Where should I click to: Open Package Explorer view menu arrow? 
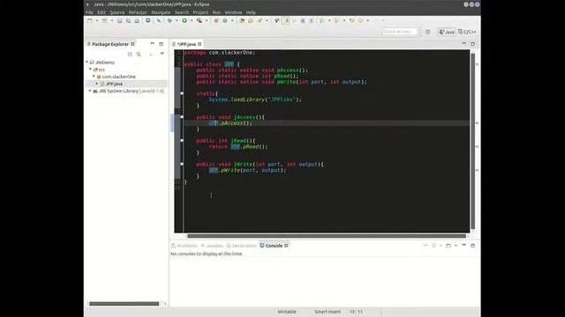point(162,54)
